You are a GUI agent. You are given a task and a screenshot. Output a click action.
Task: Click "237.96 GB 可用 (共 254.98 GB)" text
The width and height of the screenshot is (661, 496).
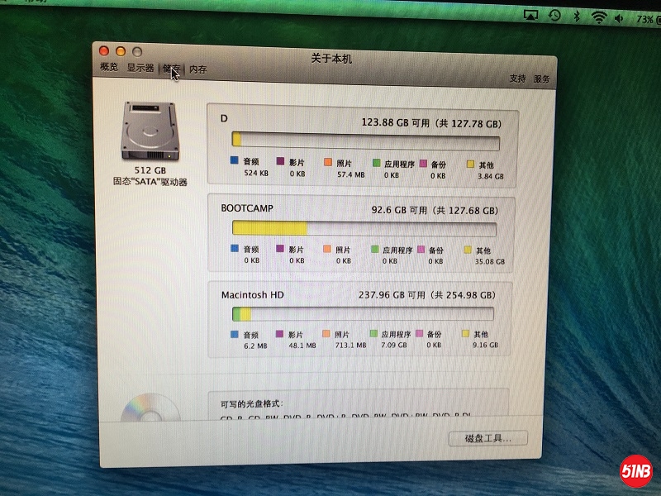(427, 295)
